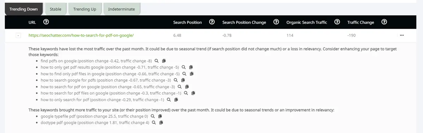Show help for Traffic Change column

(x=384, y=22)
